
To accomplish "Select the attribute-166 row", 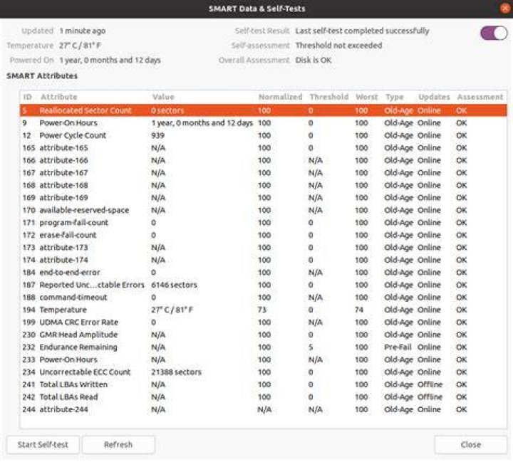I will (x=264, y=160).
